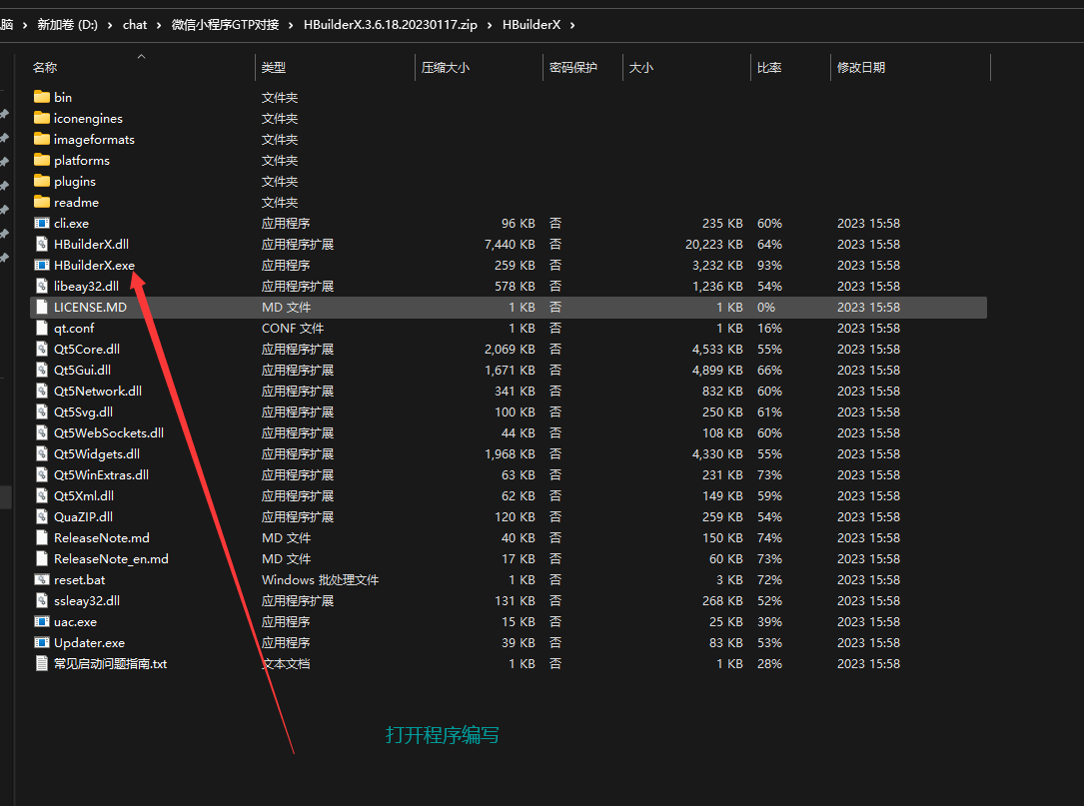Click the uac.exe program icon
Viewport: 1084px width, 806px height.
pyautogui.click(x=41, y=622)
